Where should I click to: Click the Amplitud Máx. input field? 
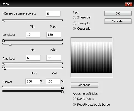click(53, 58)
